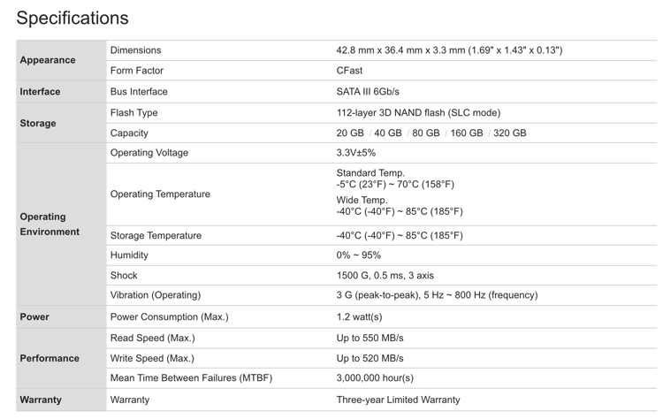This screenshot has width=663, height=419.
Task: Select the 20 GB capacity value
Action: point(350,133)
